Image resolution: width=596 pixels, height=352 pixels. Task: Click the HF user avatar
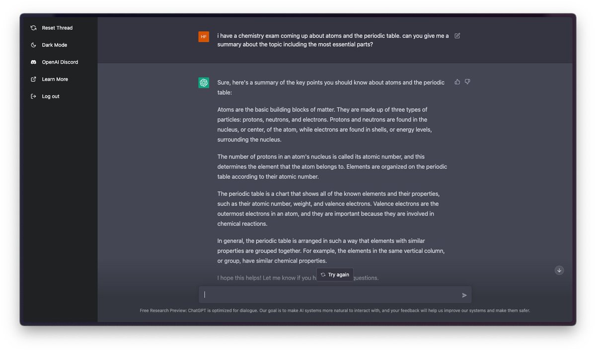[x=204, y=37]
